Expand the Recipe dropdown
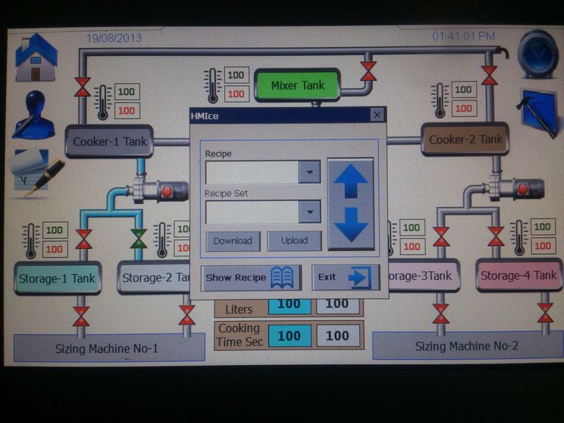 [x=310, y=173]
